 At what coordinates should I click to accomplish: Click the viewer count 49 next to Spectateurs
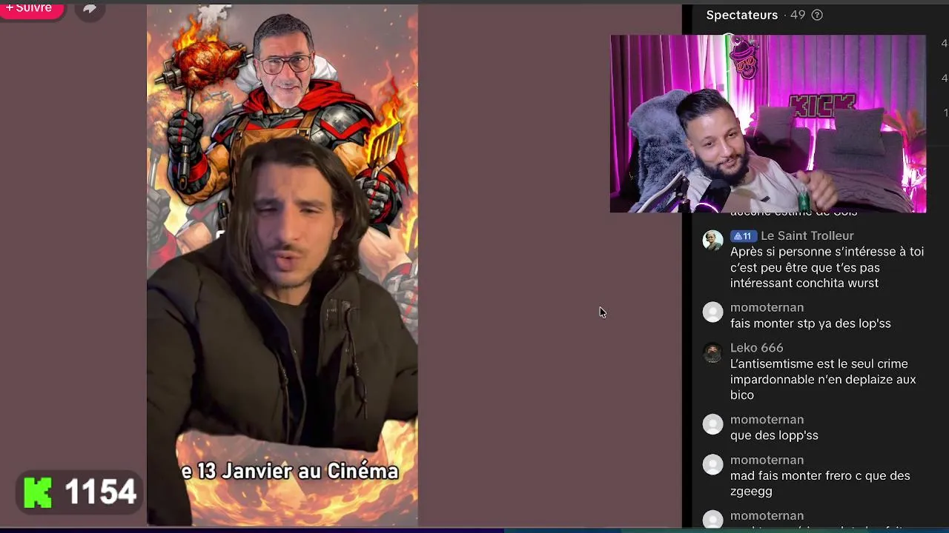point(798,15)
